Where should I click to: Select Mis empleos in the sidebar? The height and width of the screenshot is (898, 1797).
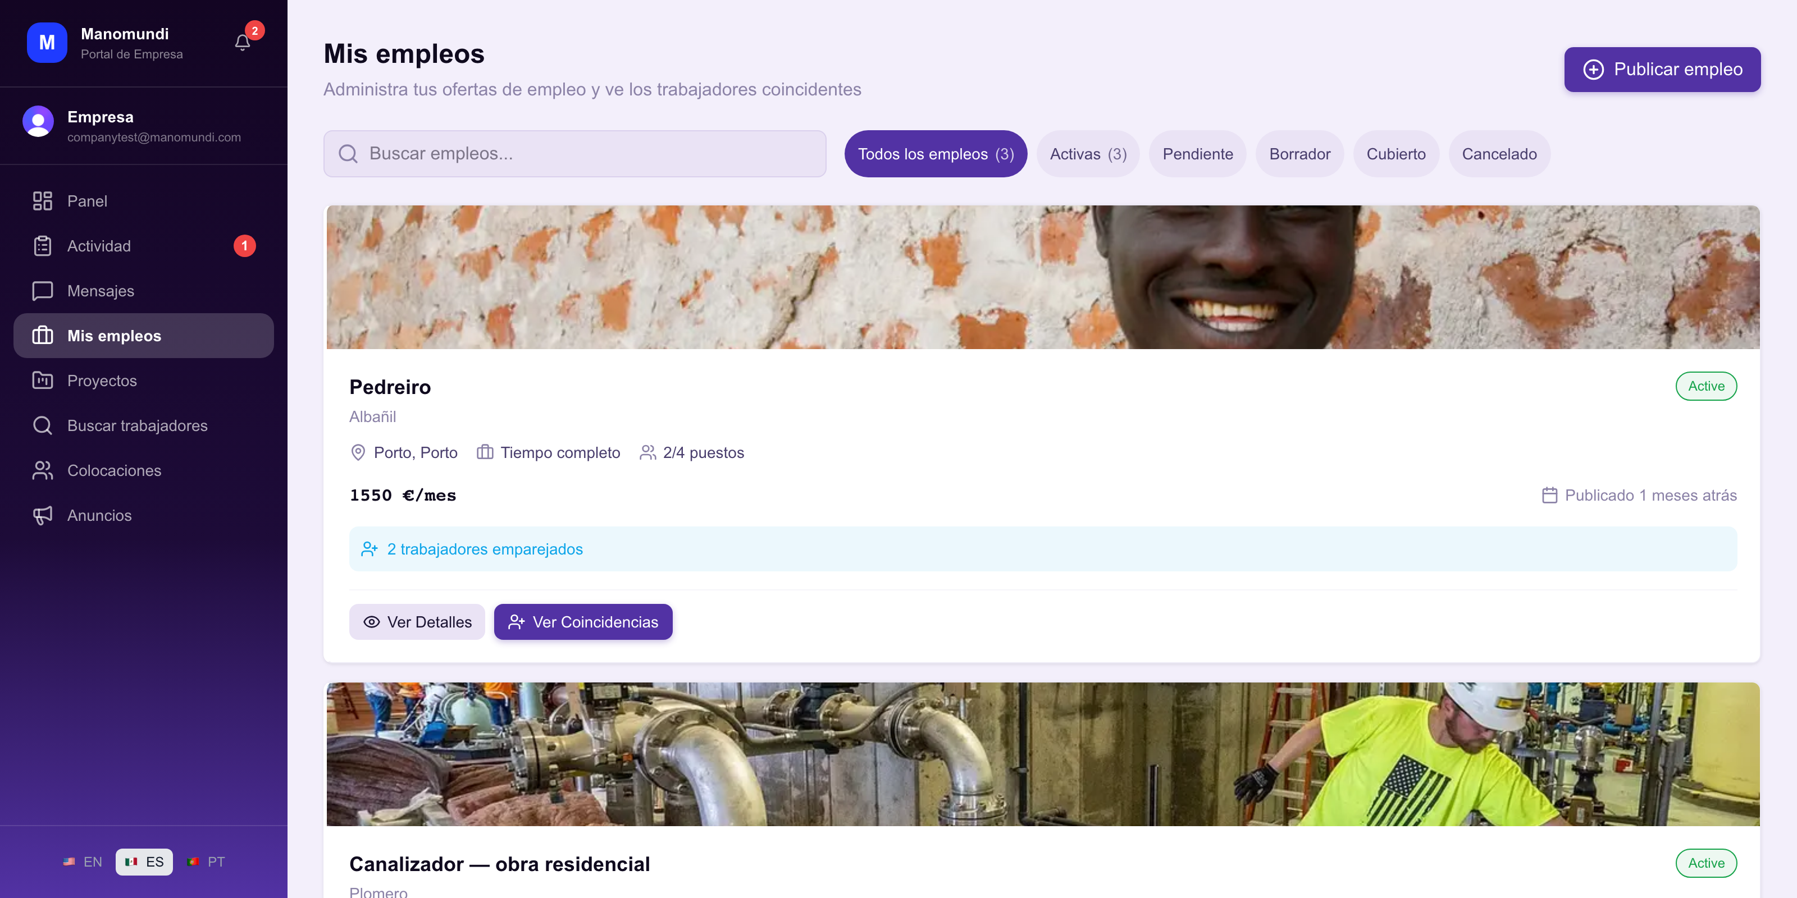pos(144,336)
